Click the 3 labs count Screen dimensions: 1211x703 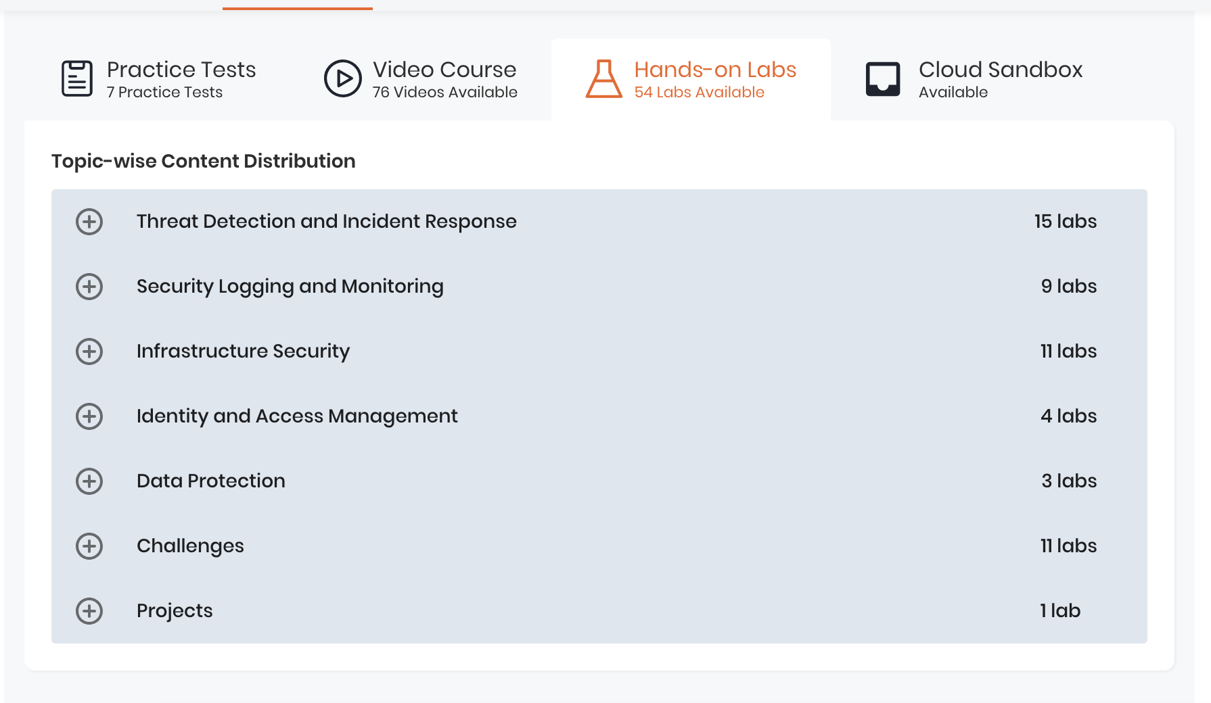pos(1069,481)
